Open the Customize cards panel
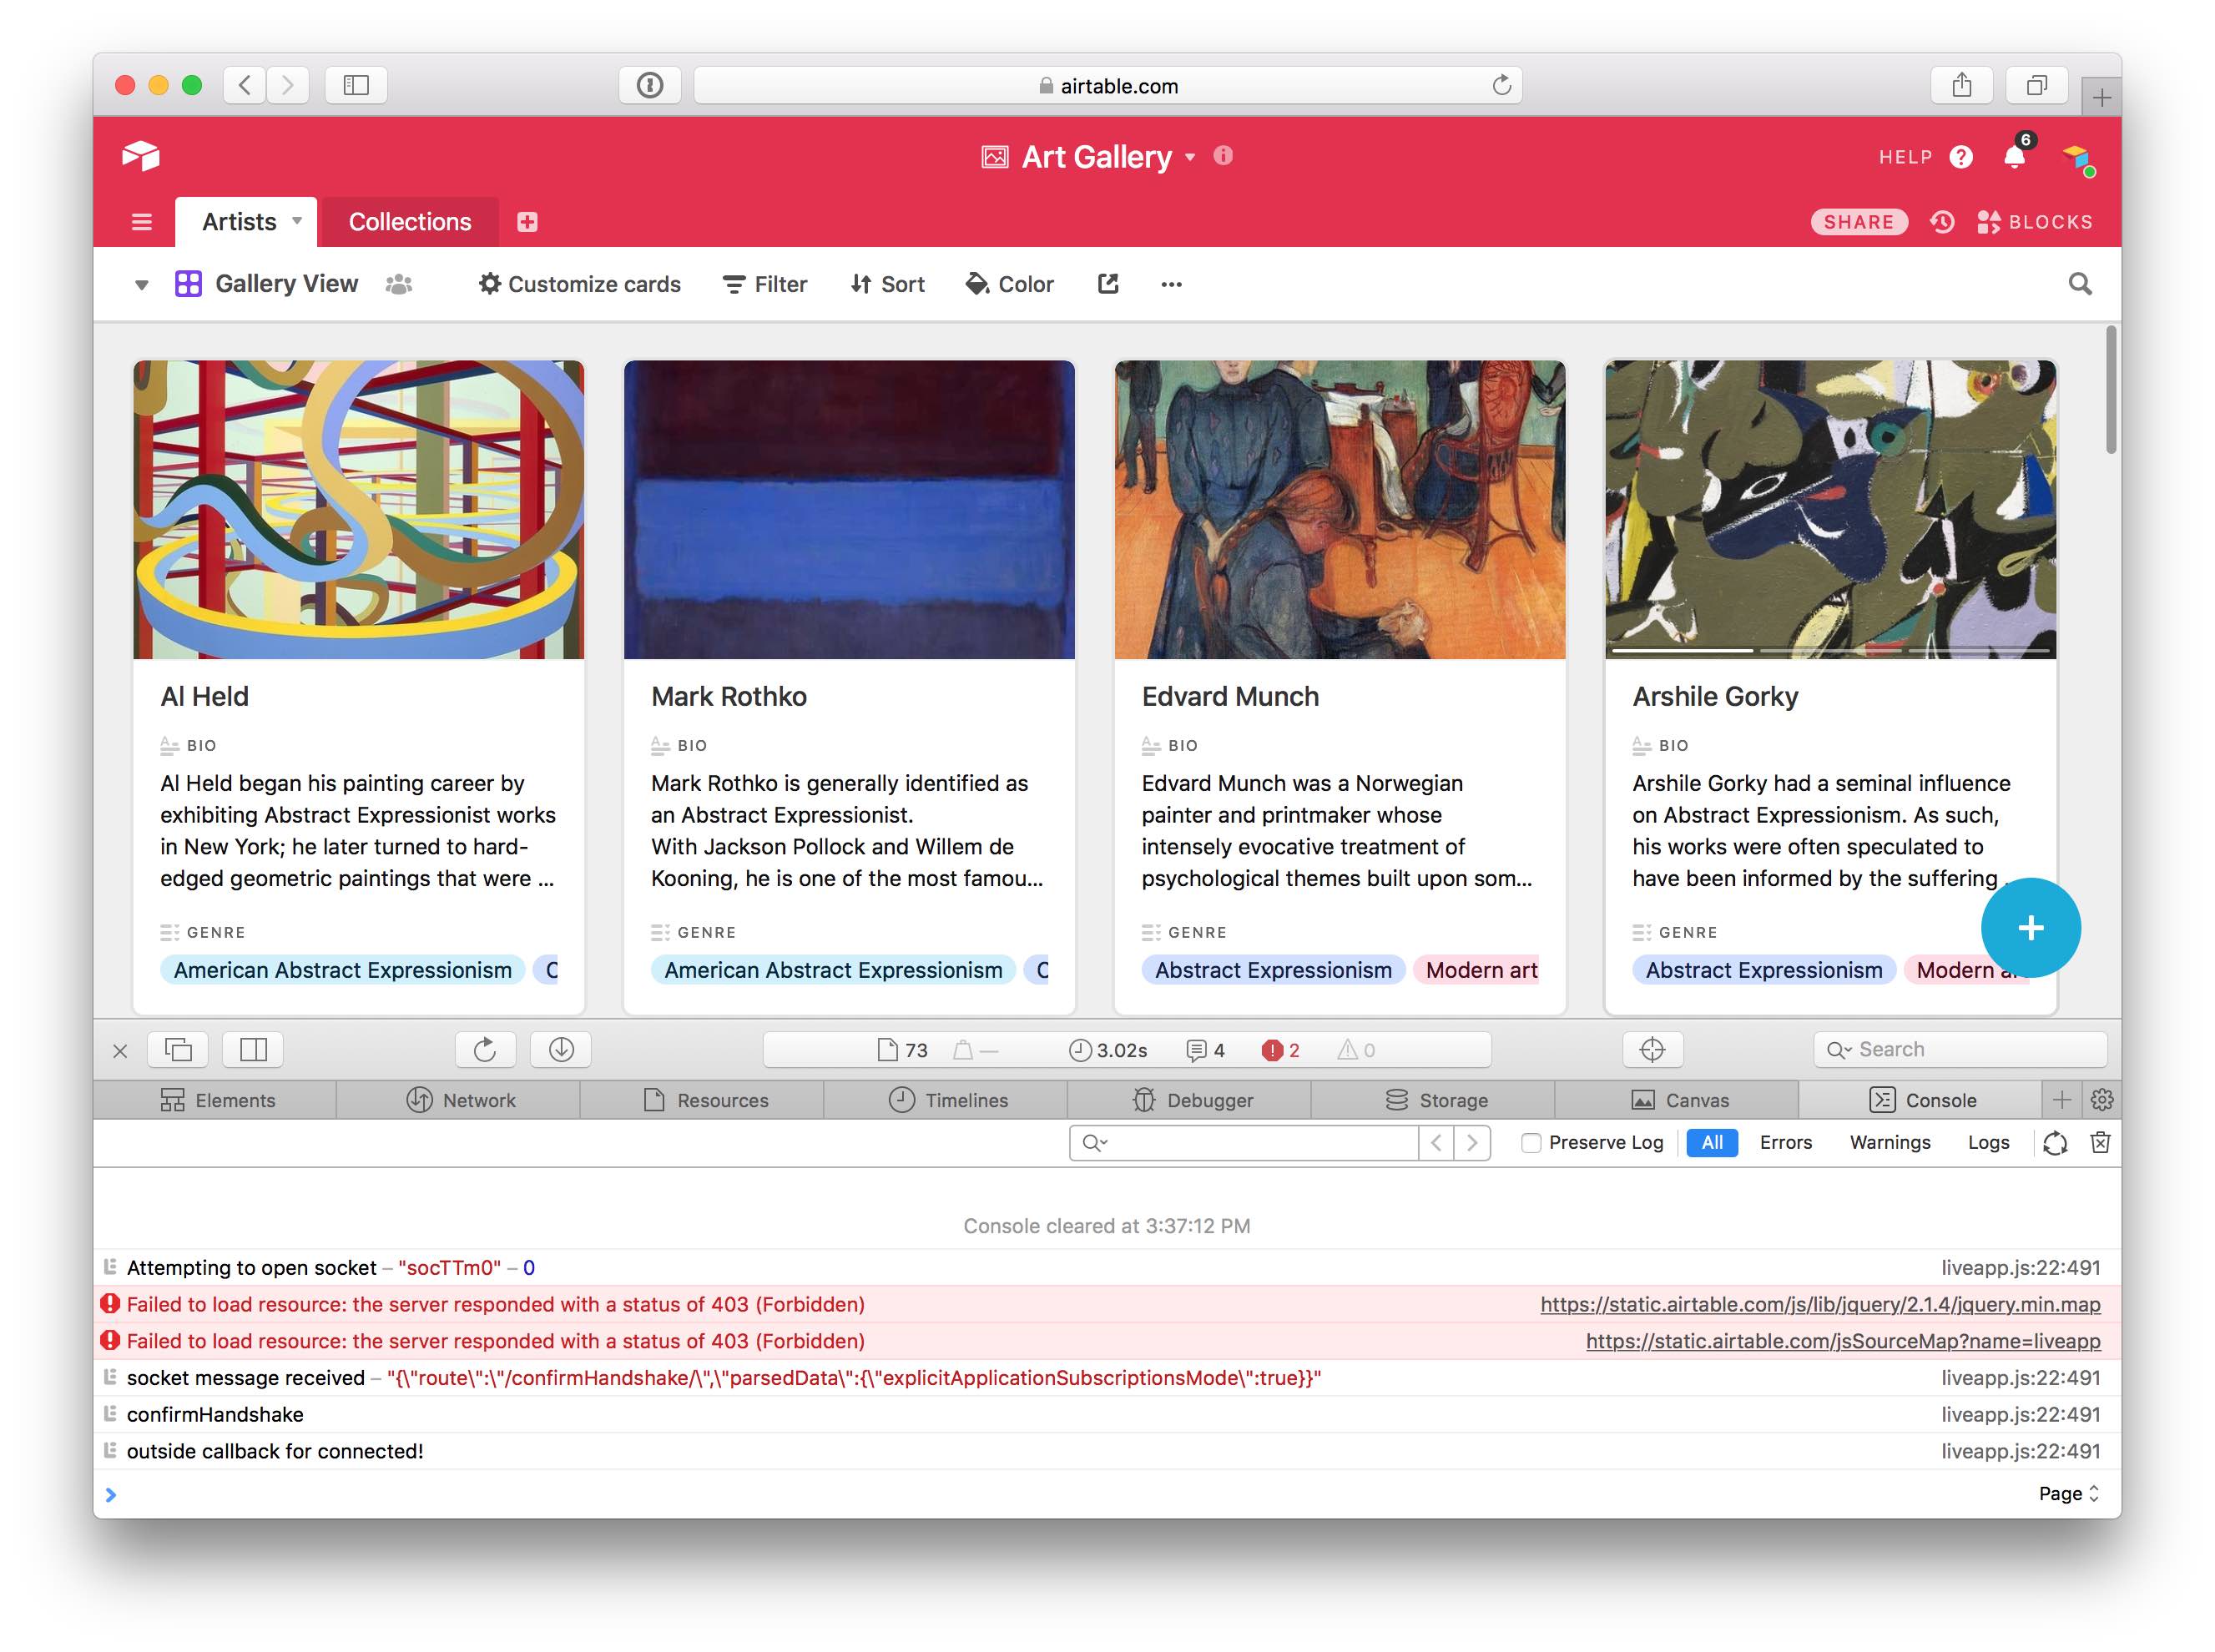The image size is (2215, 1652). click(582, 283)
